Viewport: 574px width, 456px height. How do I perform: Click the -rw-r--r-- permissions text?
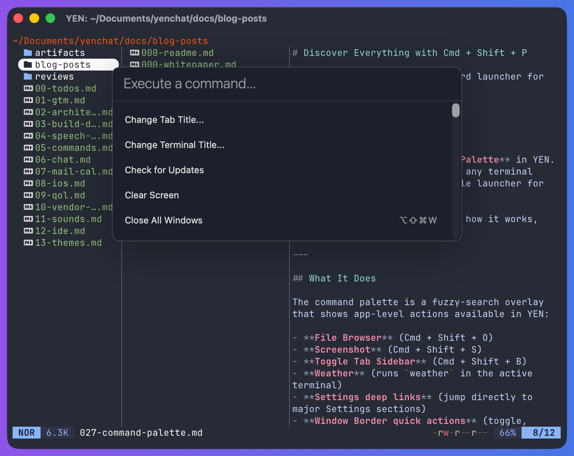(x=460, y=433)
